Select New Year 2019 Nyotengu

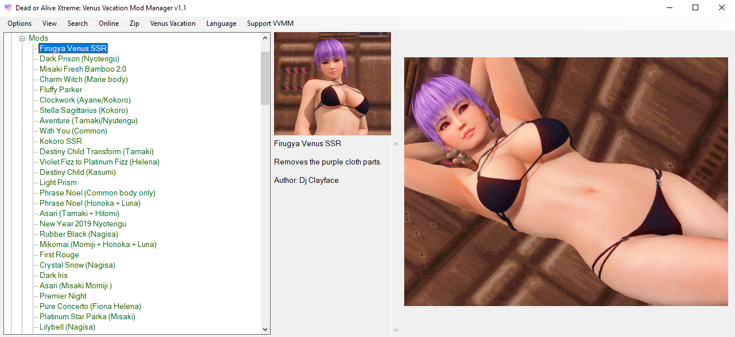(x=83, y=224)
